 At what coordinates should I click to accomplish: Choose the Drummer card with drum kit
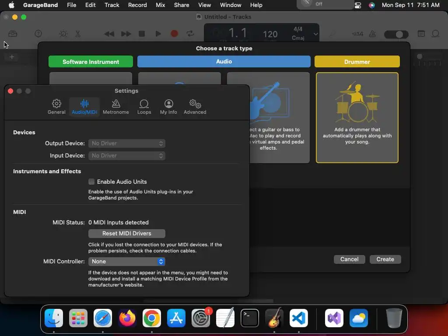(357, 118)
